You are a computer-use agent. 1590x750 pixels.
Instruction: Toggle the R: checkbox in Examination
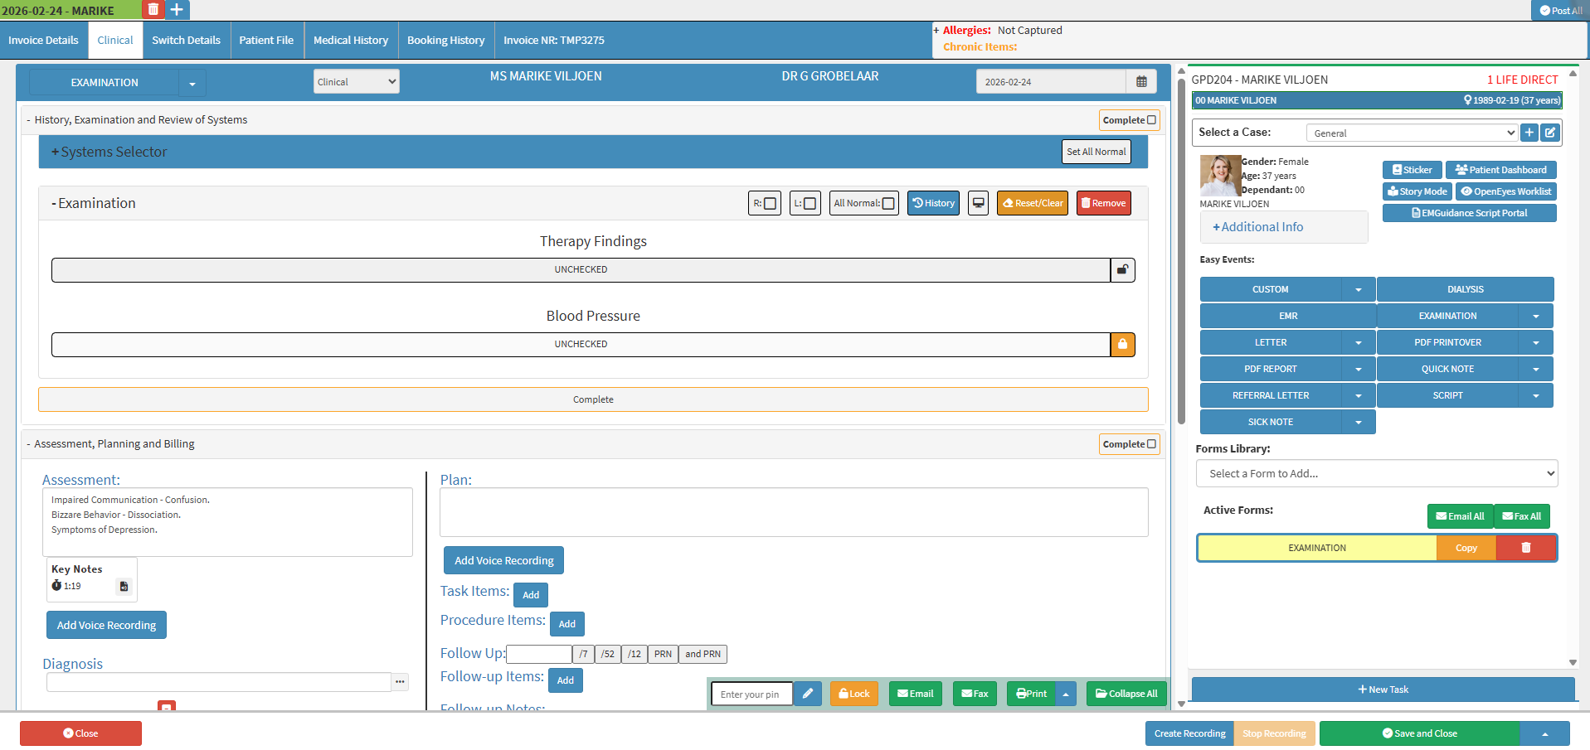coord(770,204)
